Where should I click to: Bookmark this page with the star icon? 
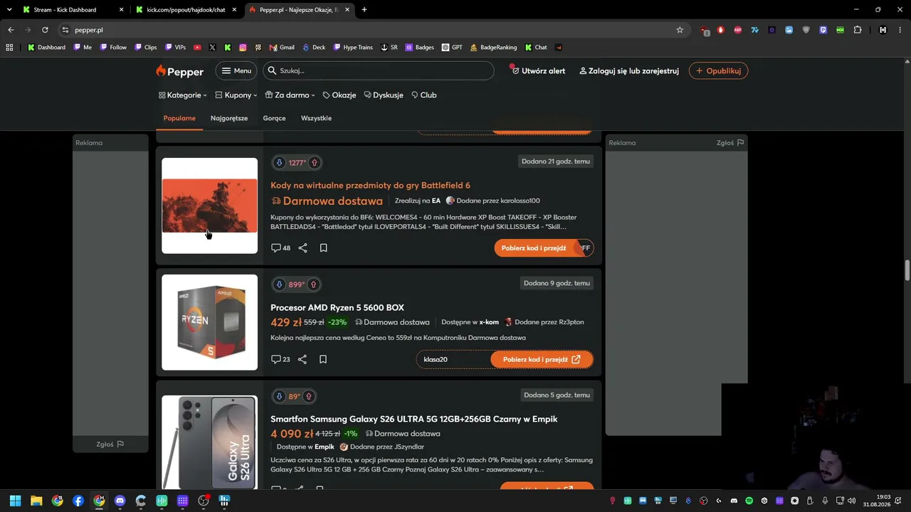pos(680,30)
